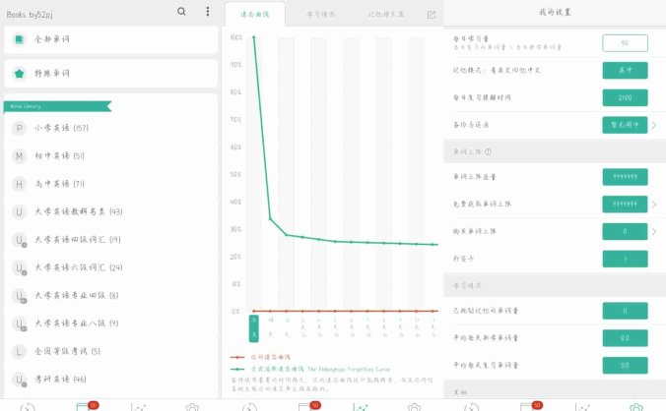
Task: Click the 每日学习量 input field showing 50
Action: pyautogui.click(x=625, y=43)
